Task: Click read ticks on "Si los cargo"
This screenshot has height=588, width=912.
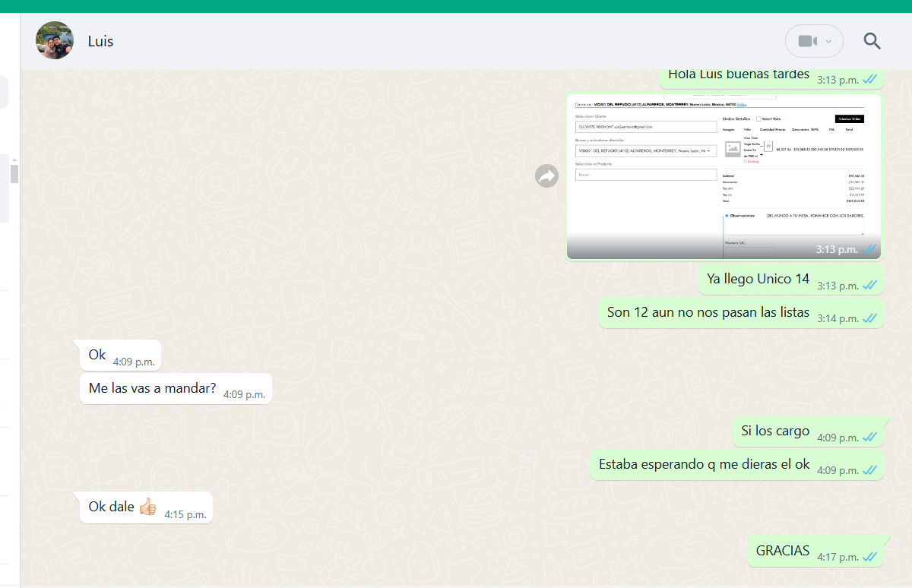Action: (870, 438)
